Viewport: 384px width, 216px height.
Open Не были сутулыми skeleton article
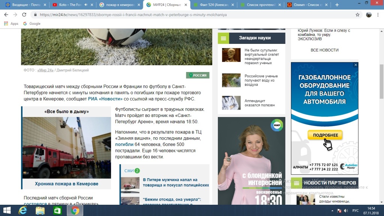(261, 57)
